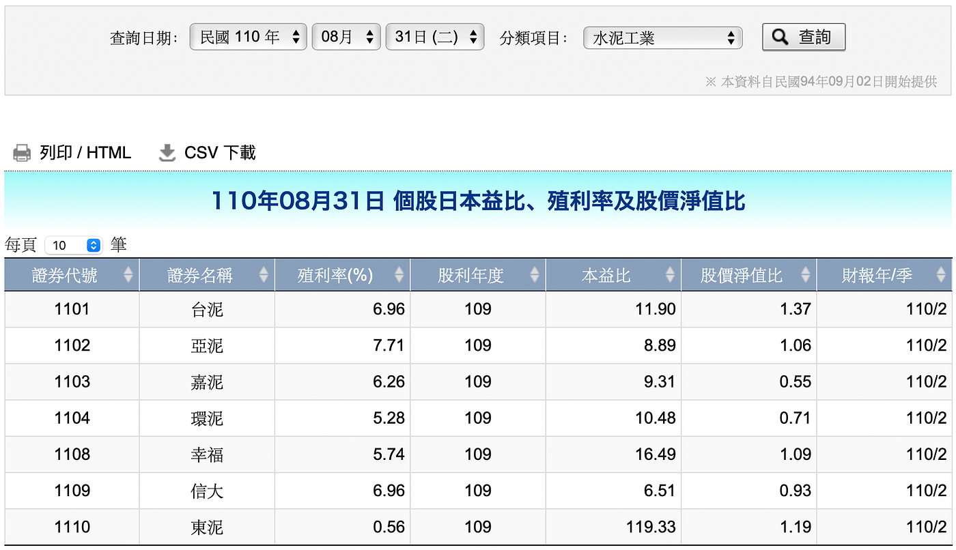This screenshot has height=550, width=956.
Task: Click price-to-book value 1.09 for 幸福
Action: click(x=796, y=454)
